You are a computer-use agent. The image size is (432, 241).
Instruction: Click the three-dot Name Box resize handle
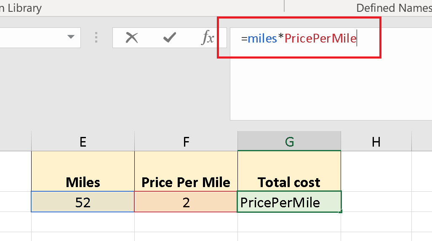96,38
